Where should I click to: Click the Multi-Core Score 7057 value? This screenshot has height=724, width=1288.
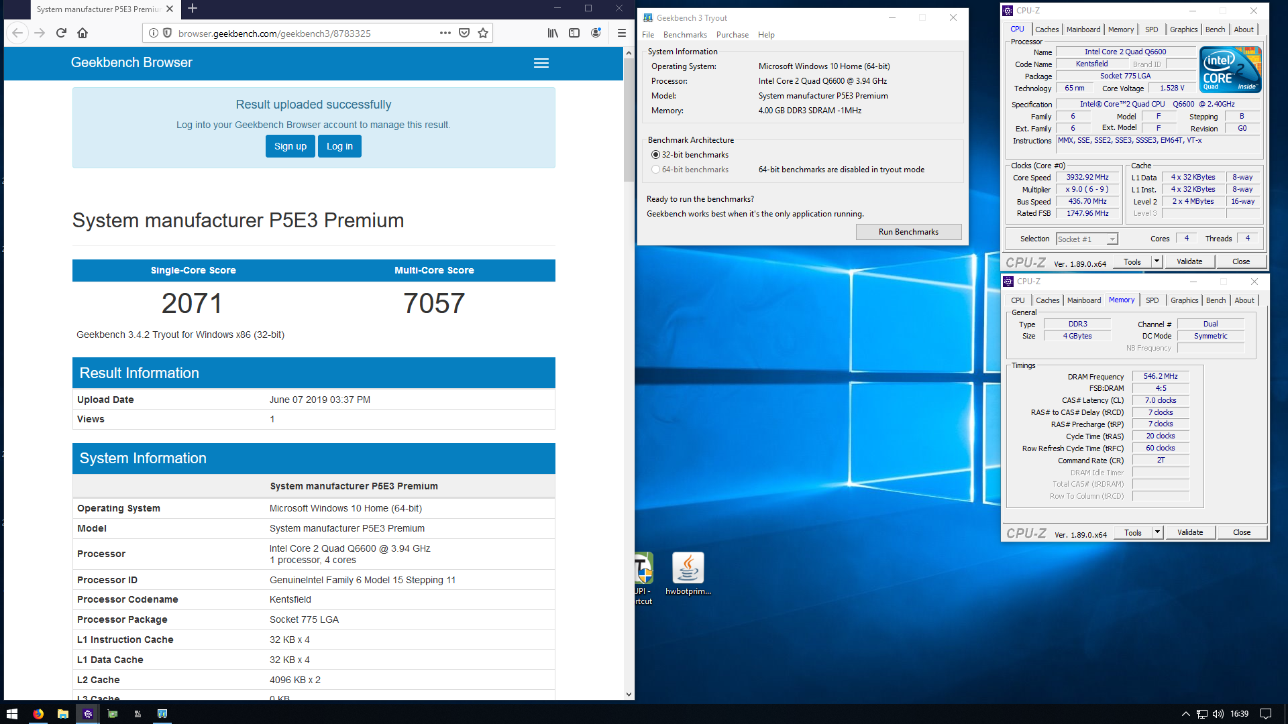(434, 304)
